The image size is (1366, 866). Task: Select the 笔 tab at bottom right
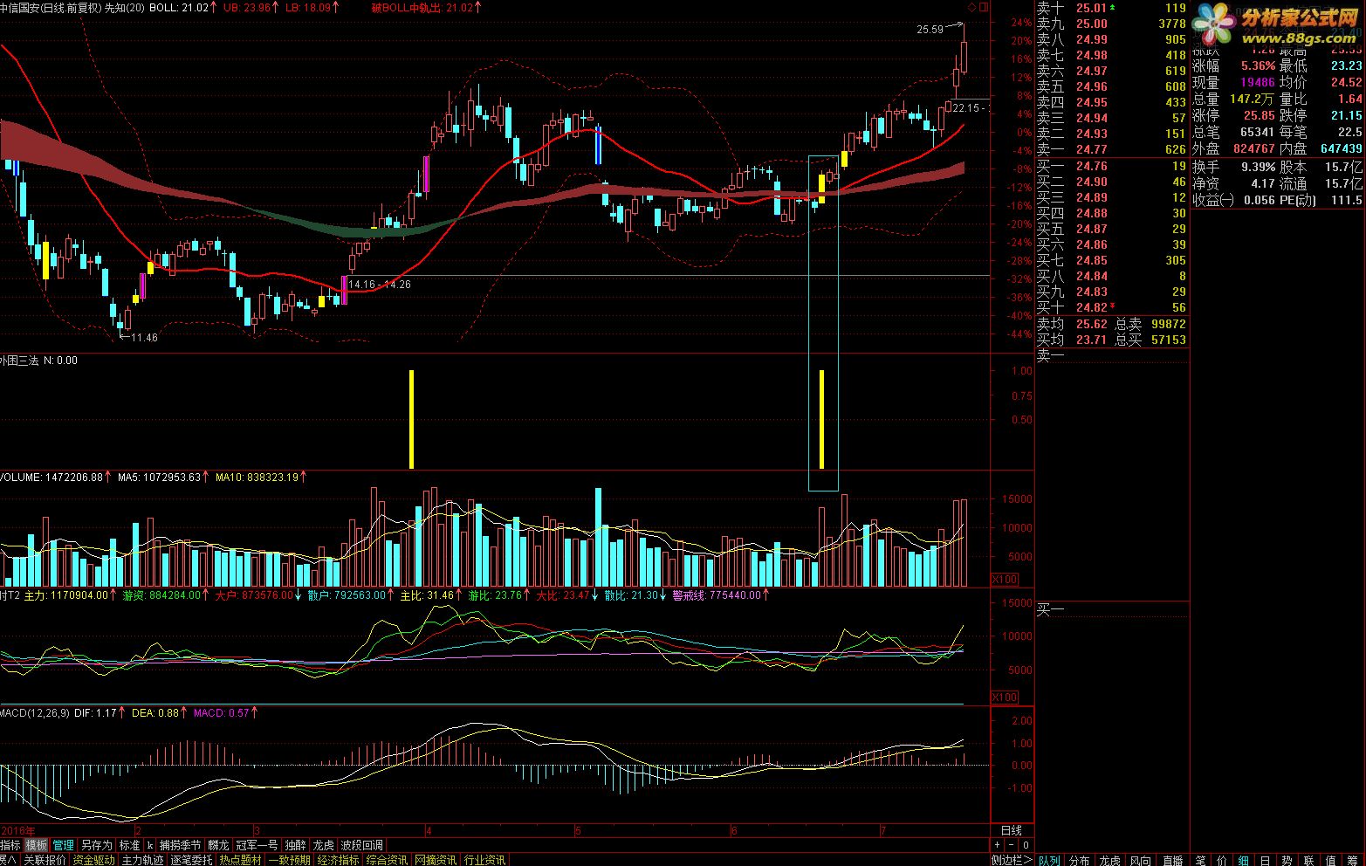click(x=1200, y=860)
